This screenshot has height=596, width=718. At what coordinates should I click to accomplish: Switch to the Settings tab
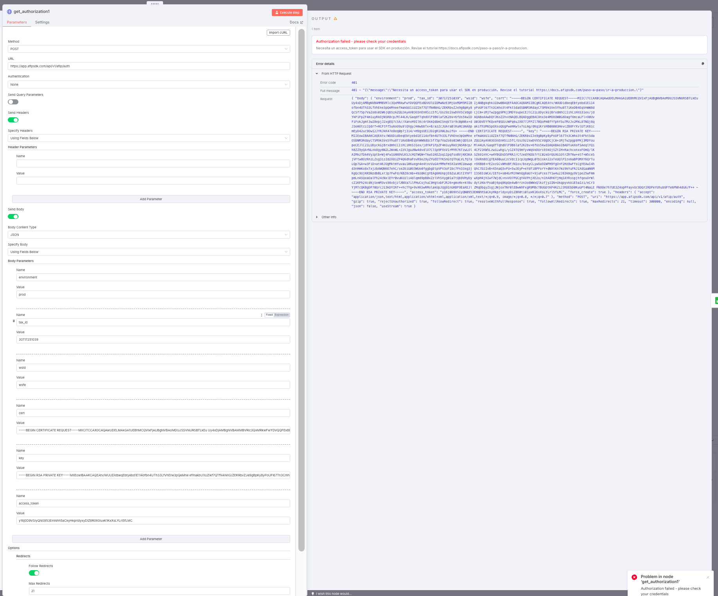(42, 22)
